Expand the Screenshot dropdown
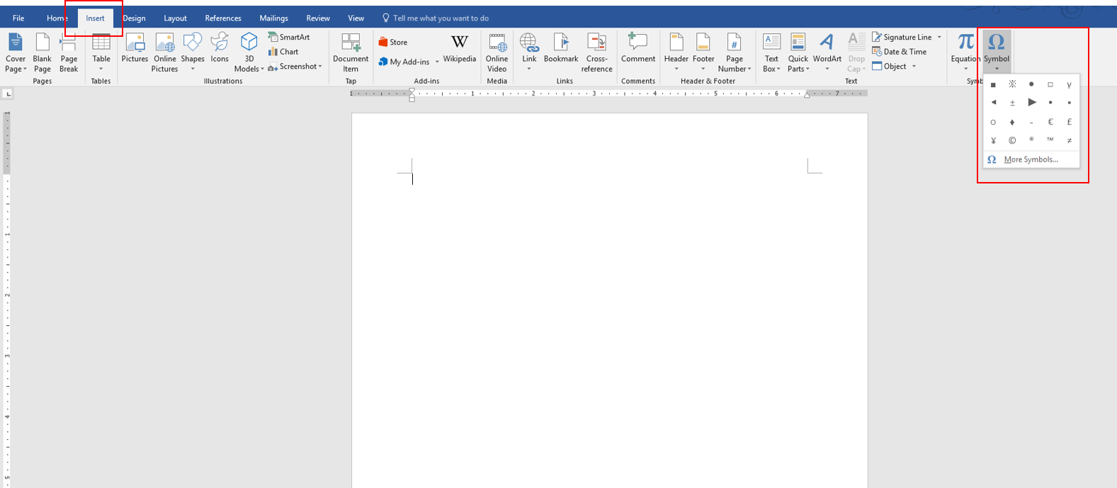This screenshot has height=488, width=1117. point(320,67)
